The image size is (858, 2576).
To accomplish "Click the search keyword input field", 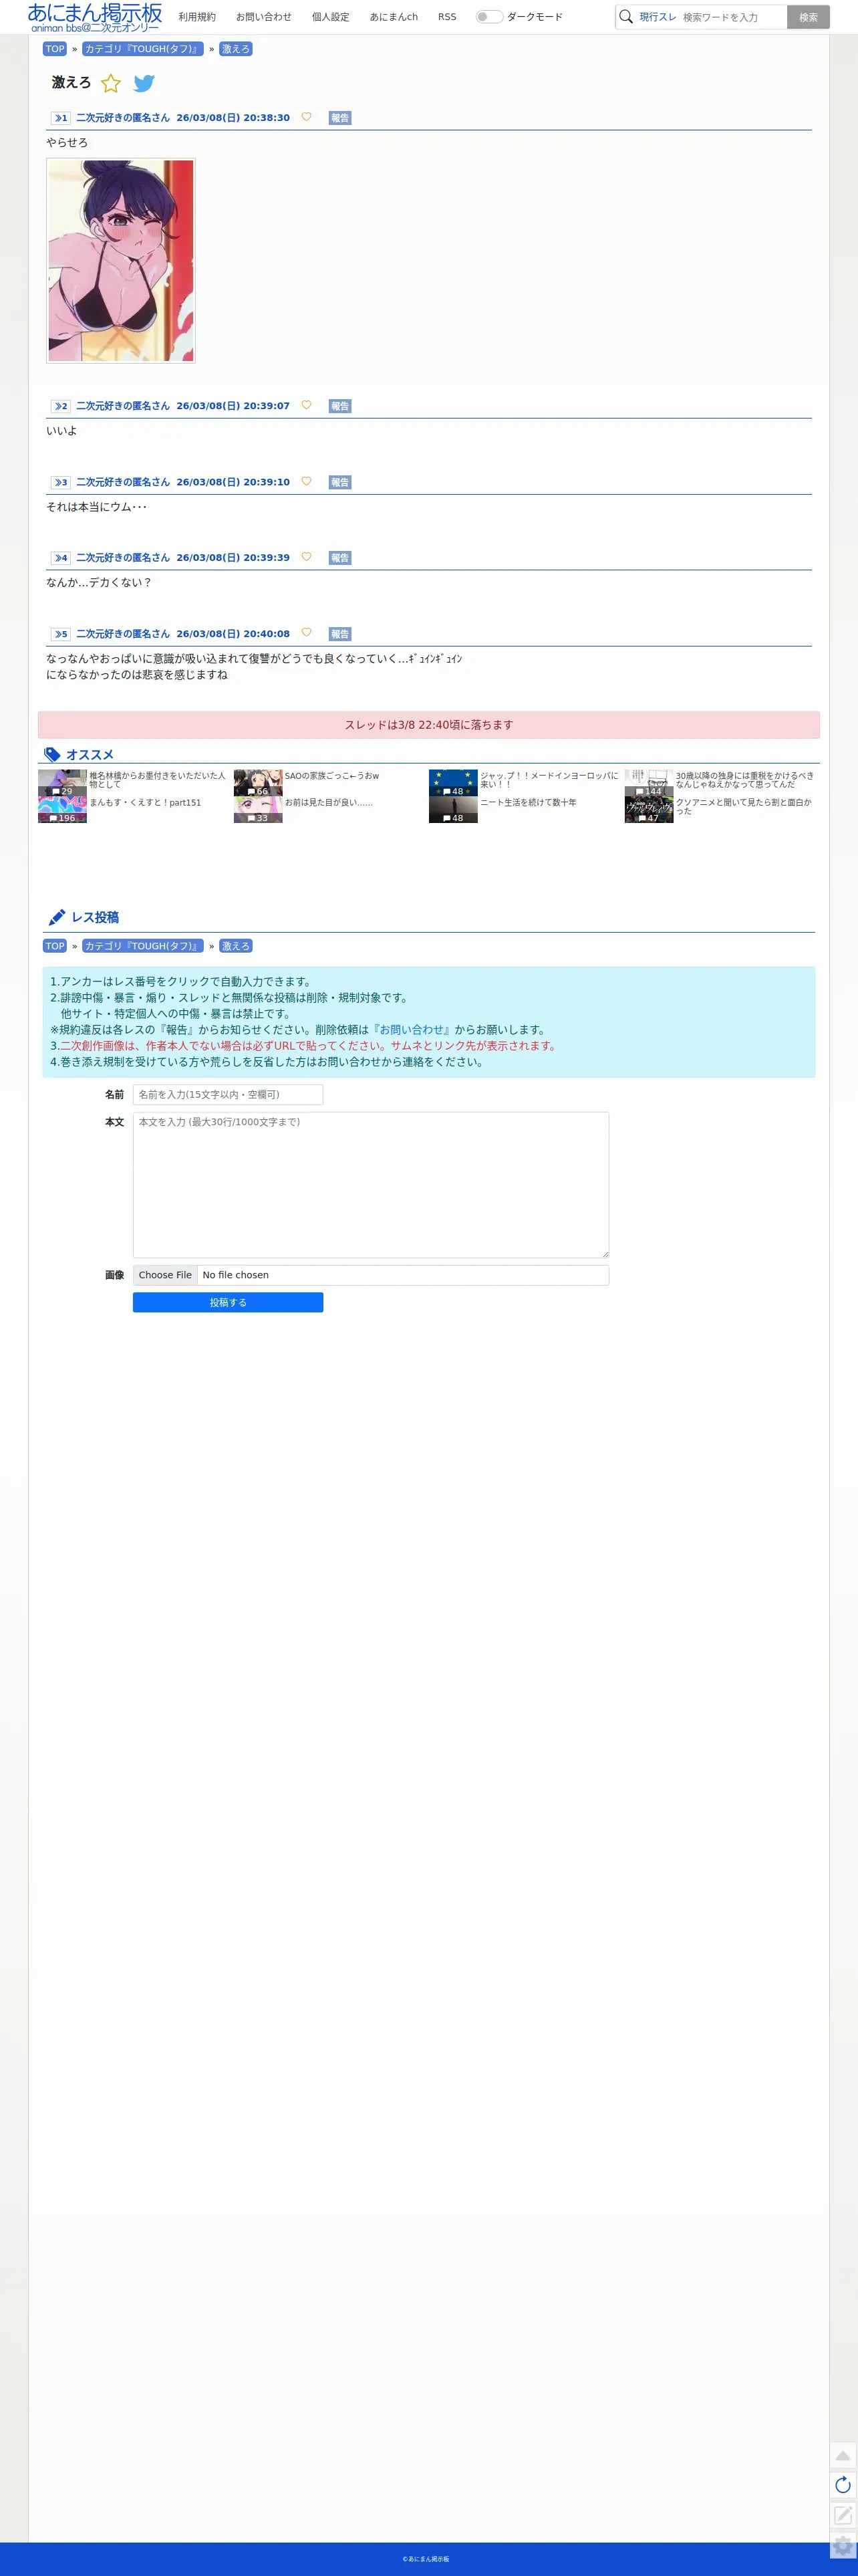I will (x=732, y=17).
